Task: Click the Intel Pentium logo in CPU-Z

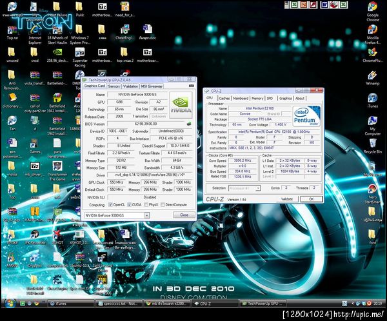Action: tap(306, 116)
